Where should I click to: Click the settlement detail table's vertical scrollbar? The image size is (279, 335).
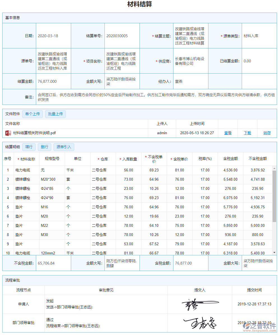coord(274,196)
